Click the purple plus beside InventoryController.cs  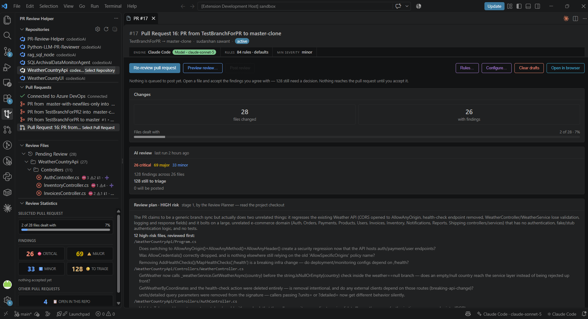112,185
